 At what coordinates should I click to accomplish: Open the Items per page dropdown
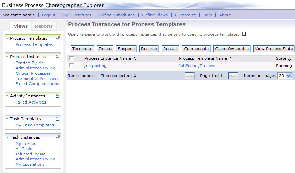285,76
